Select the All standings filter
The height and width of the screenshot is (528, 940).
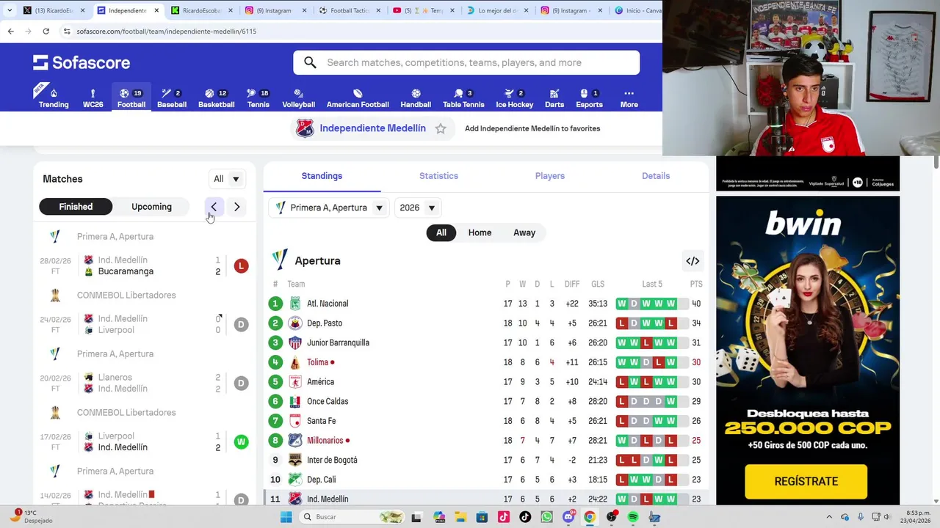pos(441,232)
